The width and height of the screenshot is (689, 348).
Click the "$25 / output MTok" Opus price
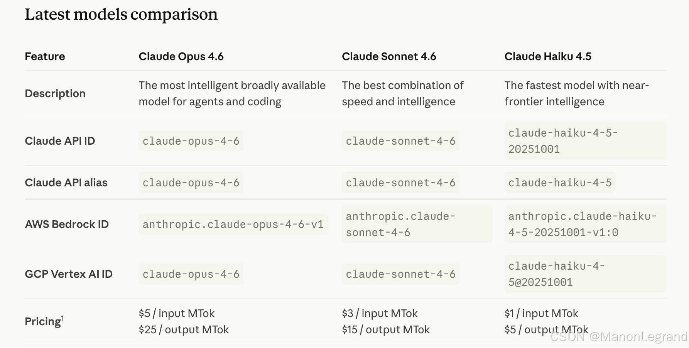(x=184, y=330)
